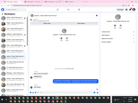Click the purple conversation info icon
The width and height of the screenshot is (138, 103).
coord(97,15)
